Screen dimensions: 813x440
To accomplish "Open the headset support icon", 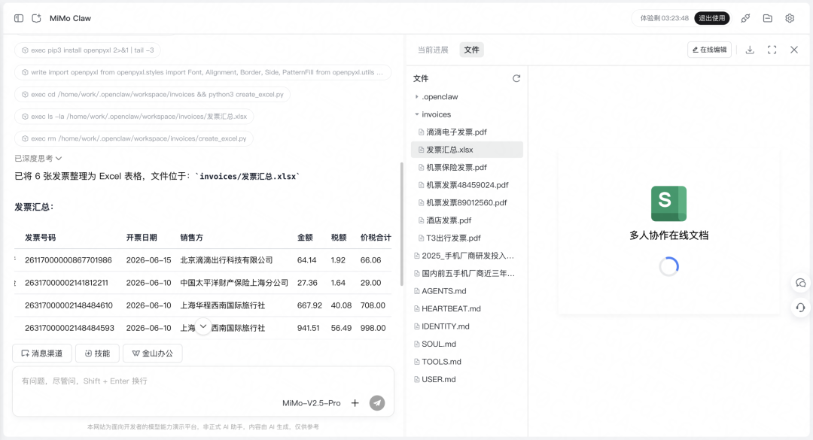I will pyautogui.click(x=800, y=308).
